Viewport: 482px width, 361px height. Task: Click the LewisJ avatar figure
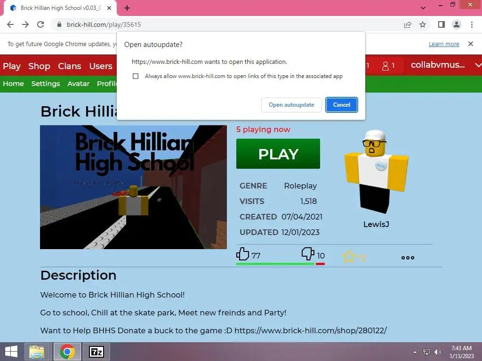coord(376,171)
